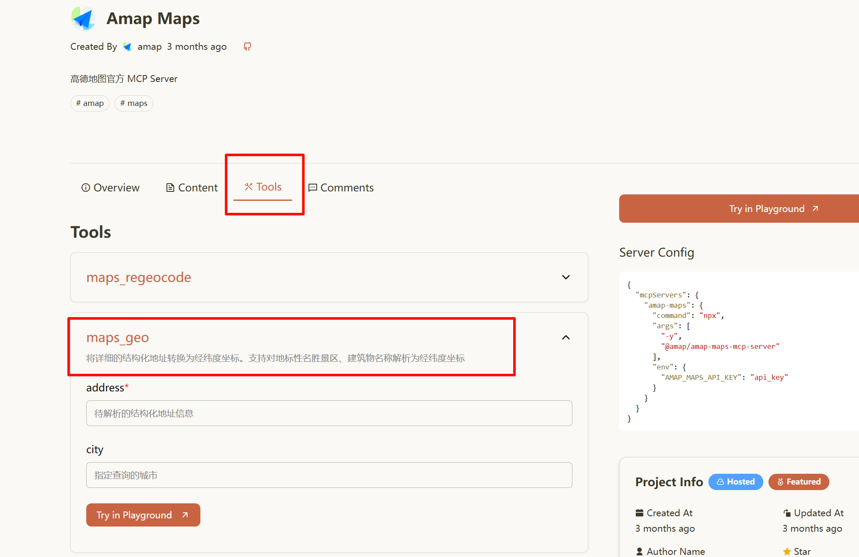Expand the maps_regeocode chevron
Screen dimensions: 859x557
(566, 277)
